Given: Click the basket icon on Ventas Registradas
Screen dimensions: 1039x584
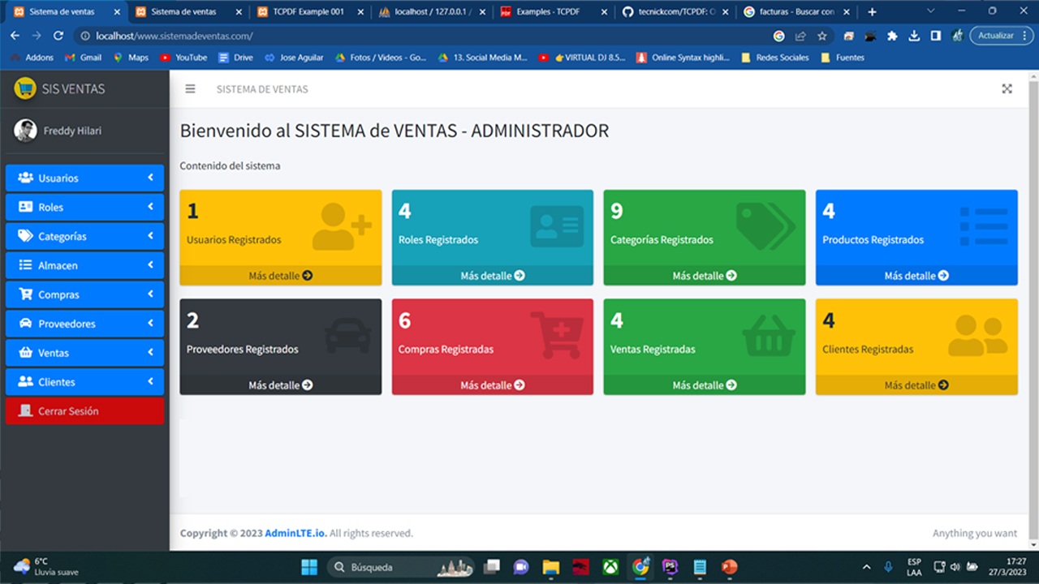Looking at the screenshot, I should coord(768,334).
